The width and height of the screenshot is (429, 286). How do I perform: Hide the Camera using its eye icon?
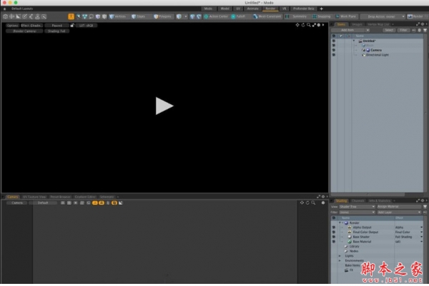point(333,50)
